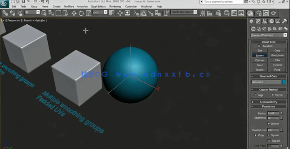Click the Cylinder primitive button
This screenshot has width=290, height=149.
pyautogui.click(x=260, y=60)
